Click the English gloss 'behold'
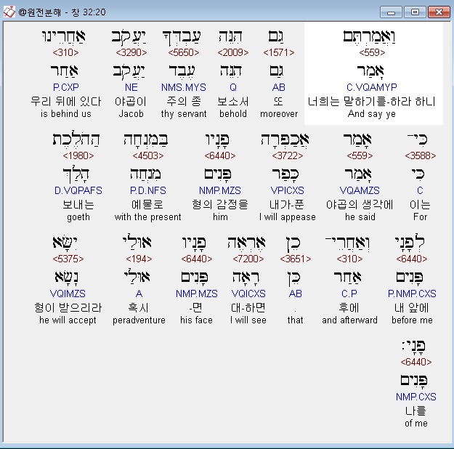This screenshot has width=454, height=449. click(233, 114)
